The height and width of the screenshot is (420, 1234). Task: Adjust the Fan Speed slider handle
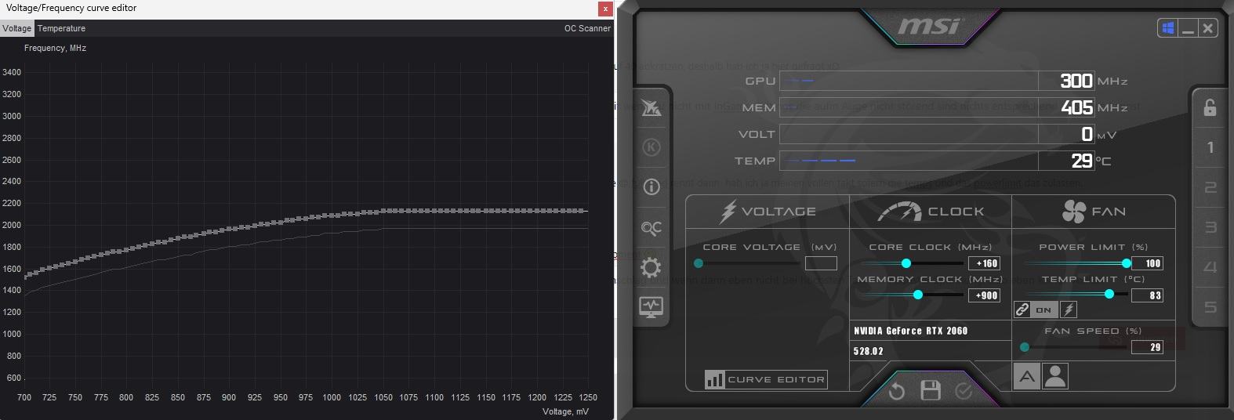pos(1025,347)
